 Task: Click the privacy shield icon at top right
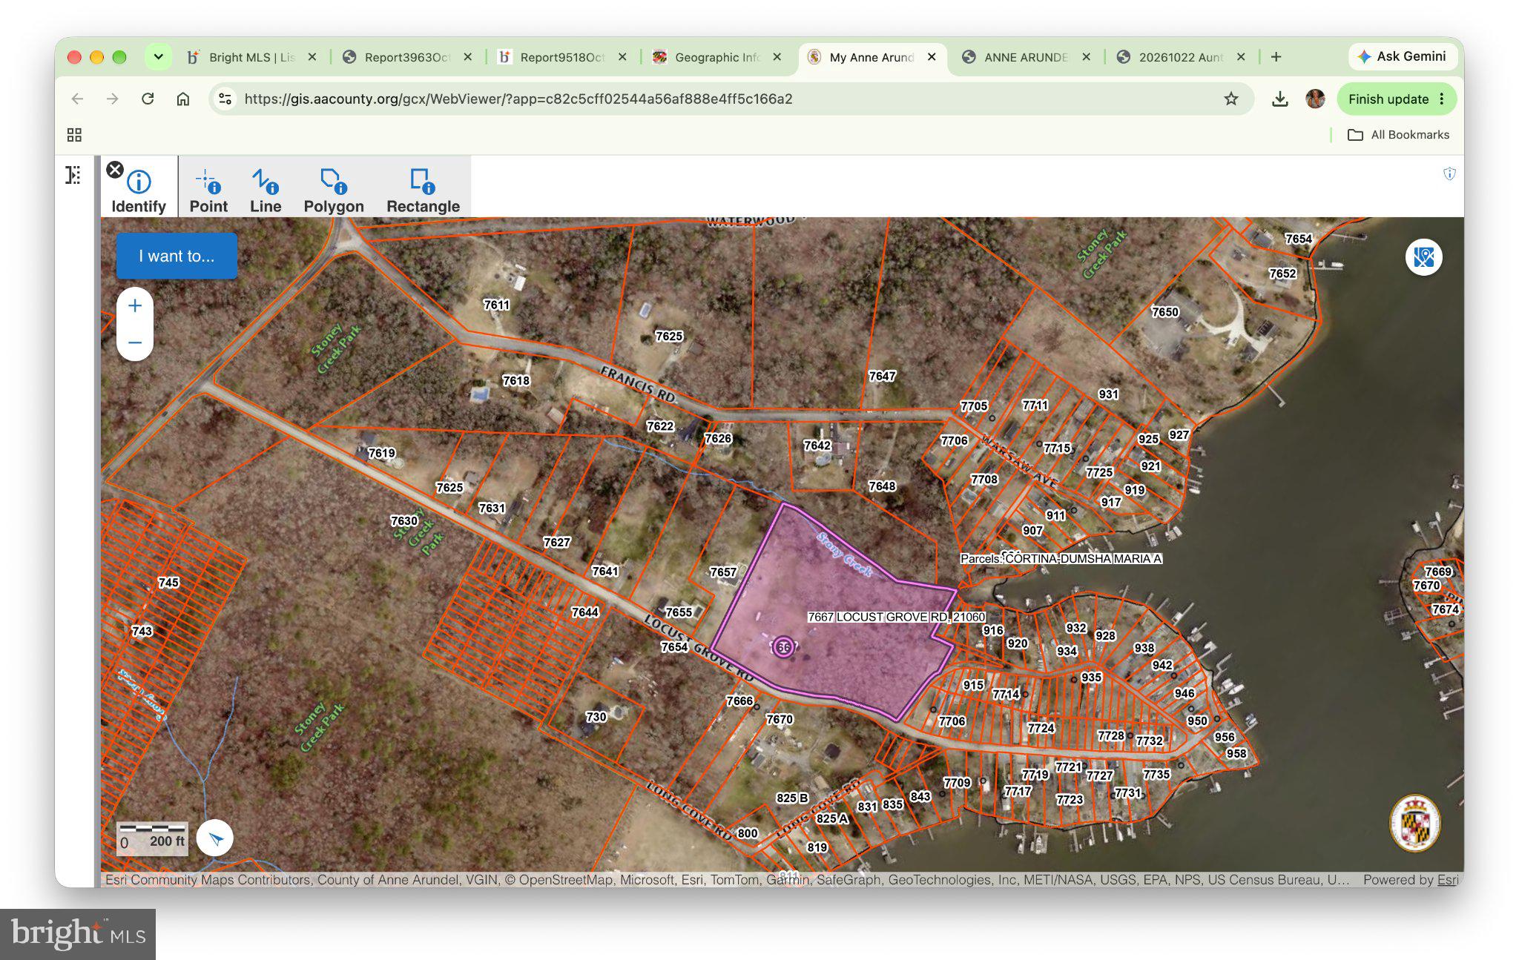click(1449, 174)
